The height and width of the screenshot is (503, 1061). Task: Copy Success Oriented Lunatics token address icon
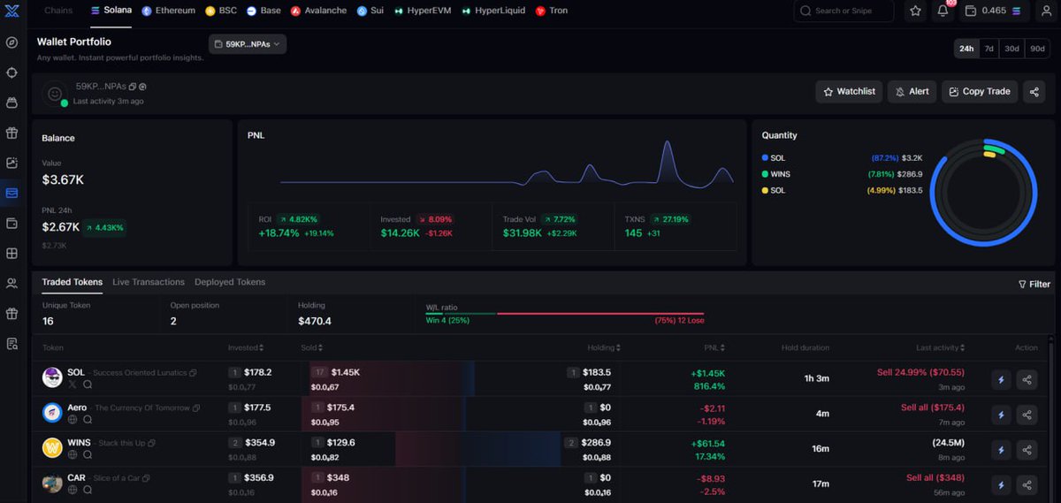click(x=193, y=373)
